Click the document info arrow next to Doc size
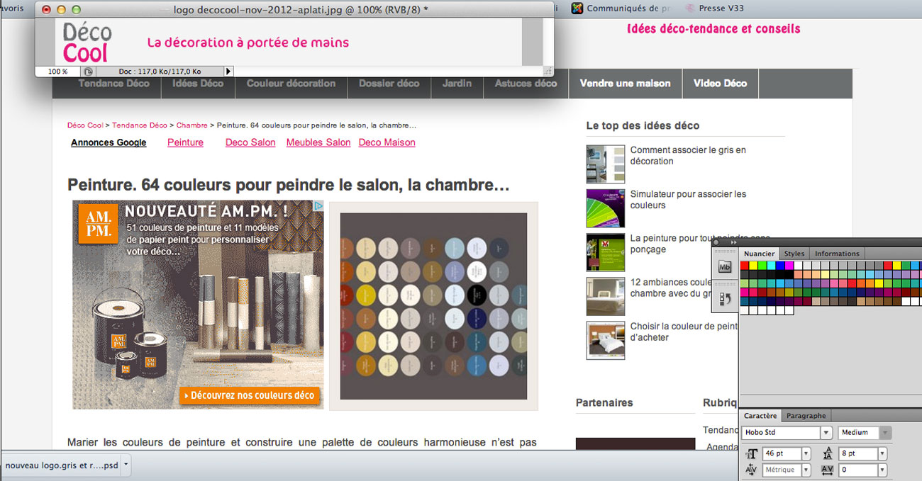The height and width of the screenshot is (481, 922). point(228,71)
